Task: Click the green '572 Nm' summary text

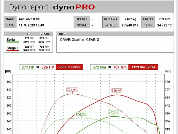Action: [99, 67]
